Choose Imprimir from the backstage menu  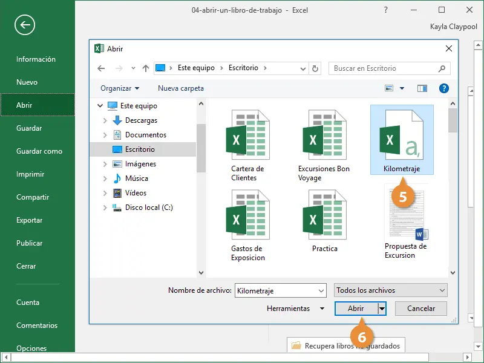click(30, 174)
